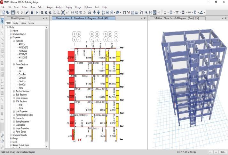Collapse the Frame Sections node
Viewport: 228px width, 155px height.
coord(14,64)
